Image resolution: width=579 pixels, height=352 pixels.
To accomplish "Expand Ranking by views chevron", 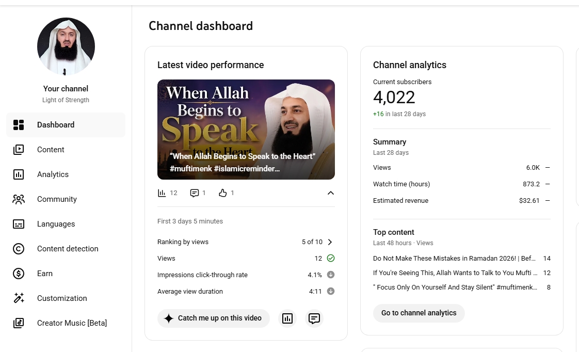I will 330,242.
